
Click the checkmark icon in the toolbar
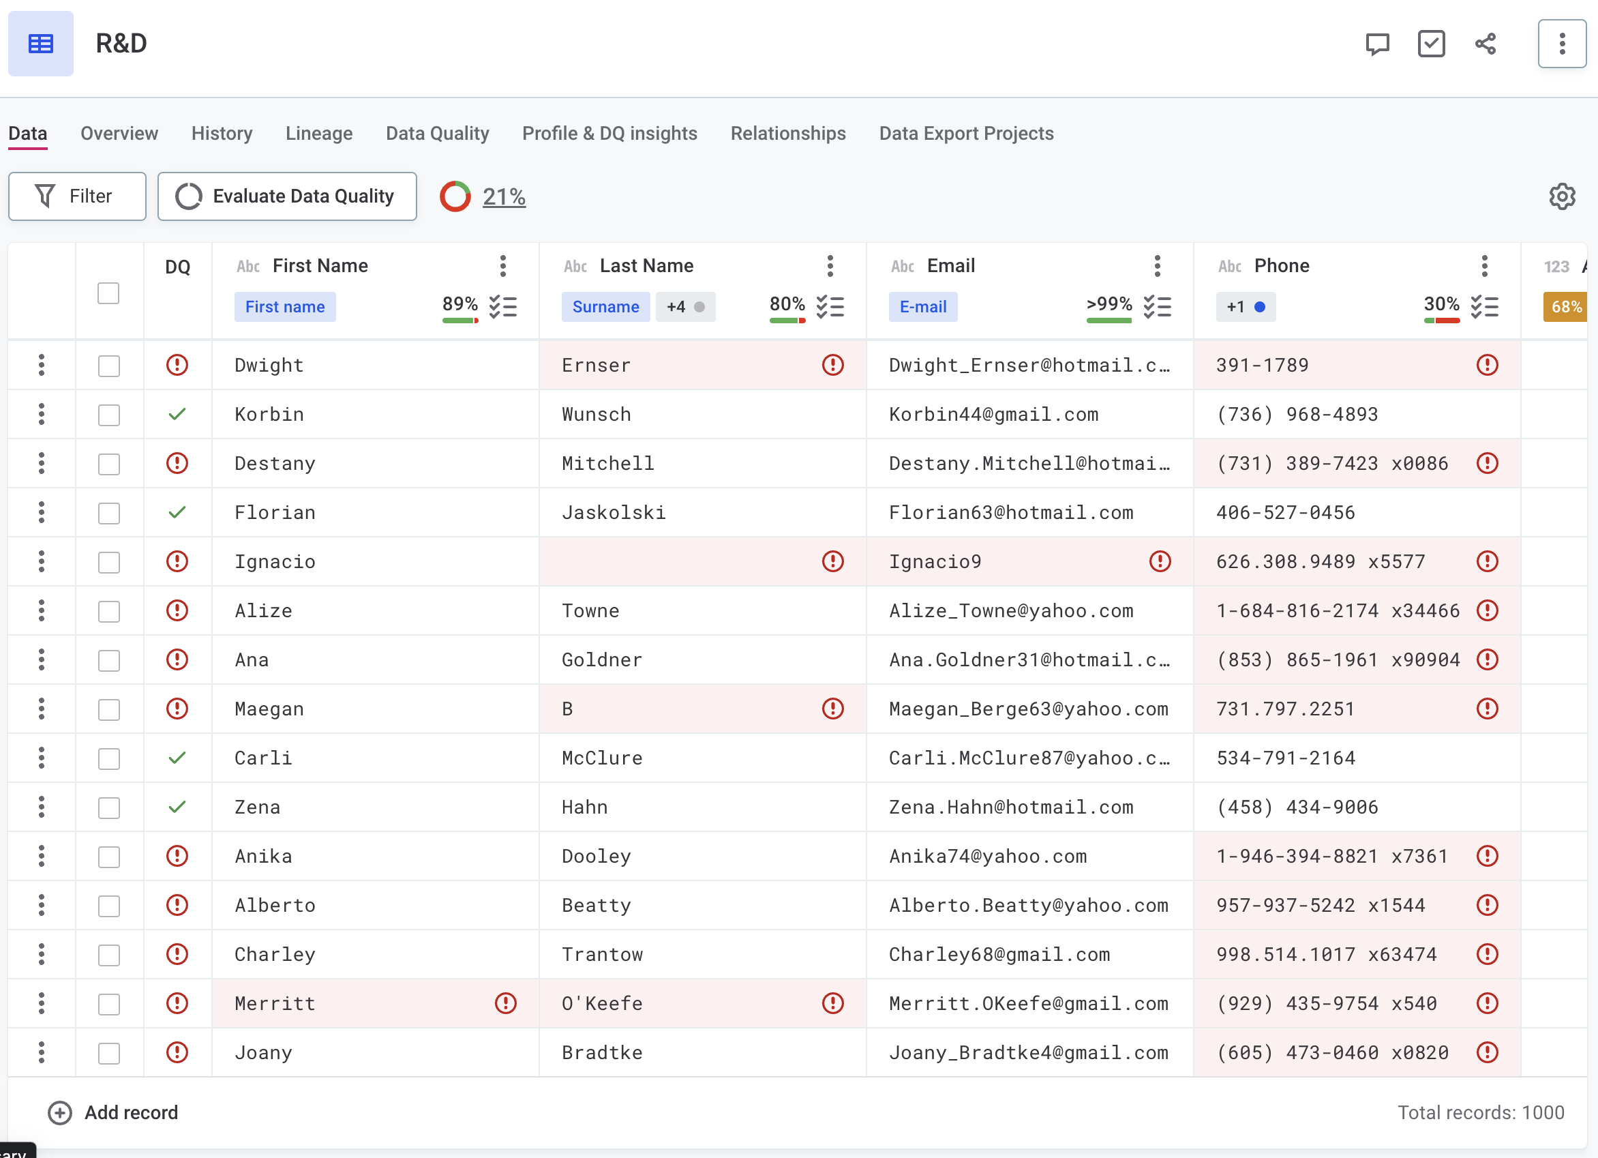coord(1430,44)
